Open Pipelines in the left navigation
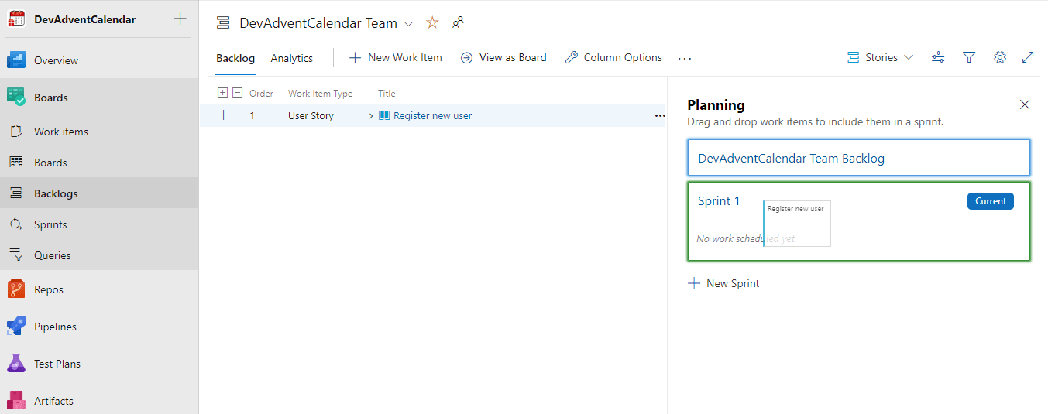Viewport: 1048px width, 414px height. (55, 327)
